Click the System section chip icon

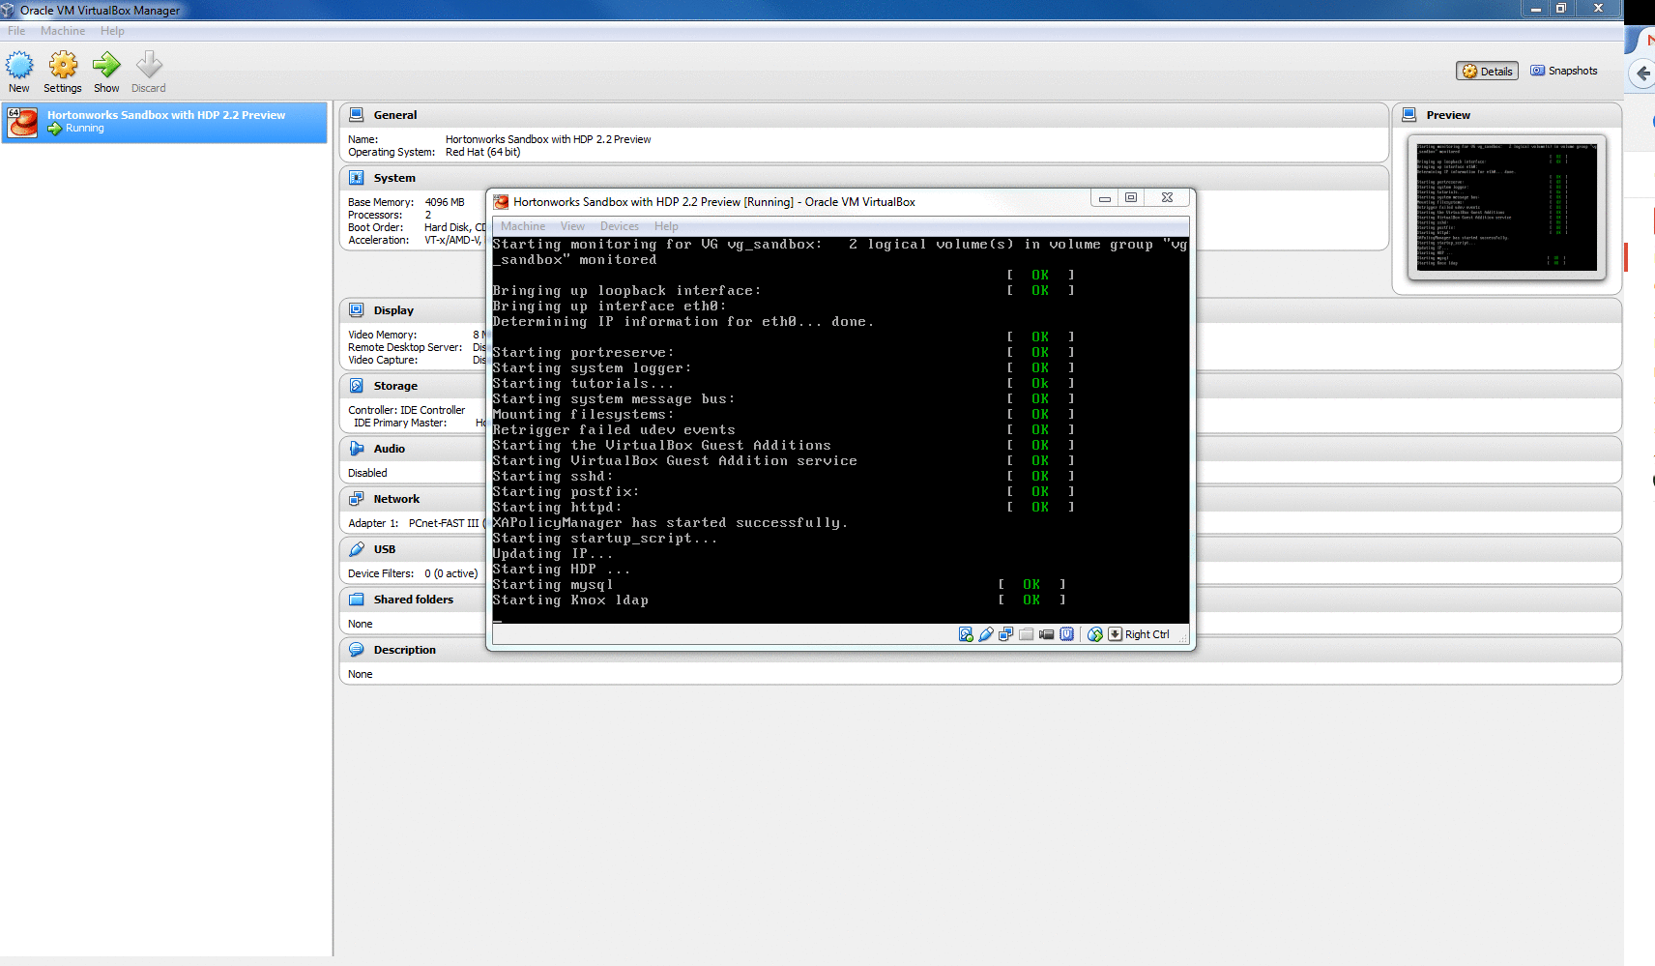point(356,178)
